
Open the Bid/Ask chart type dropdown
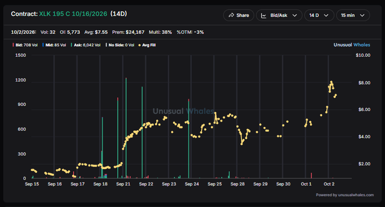click(x=279, y=15)
